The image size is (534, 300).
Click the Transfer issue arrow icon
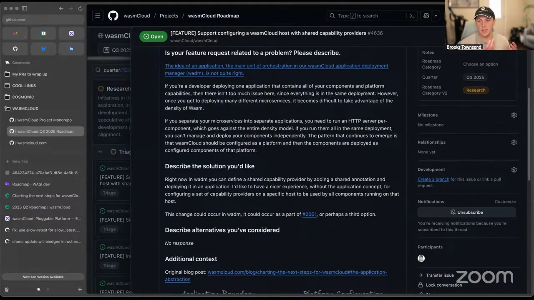point(421,275)
